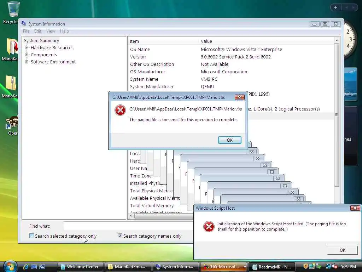Viewport: 362px width, 272px height.
Task: Close the Windows Script Host dialog
Action: 355,208
